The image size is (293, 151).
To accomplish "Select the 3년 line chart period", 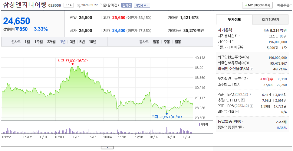I will coord(72,42).
